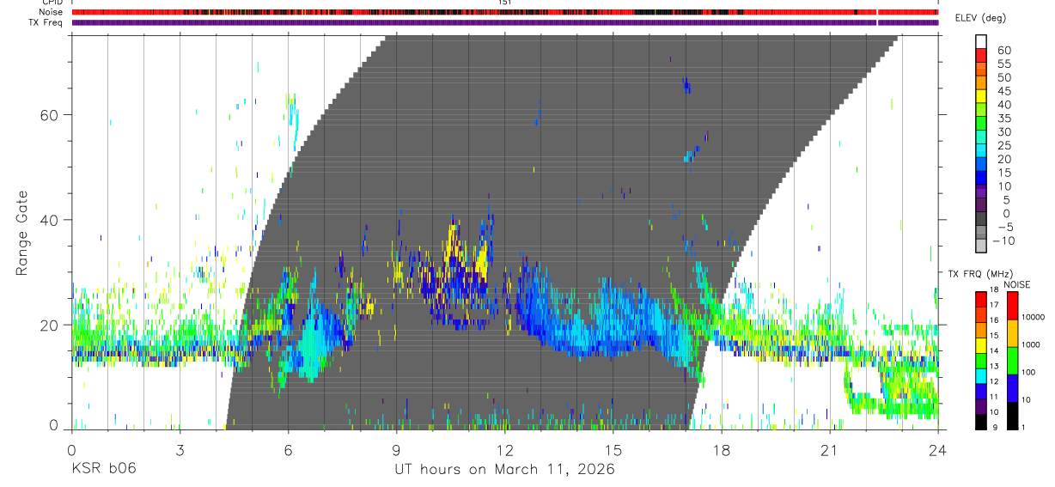Screen dimensions: 1055x487
Task: Click the ELEV color bar label '−10'
Action: click(x=1003, y=241)
